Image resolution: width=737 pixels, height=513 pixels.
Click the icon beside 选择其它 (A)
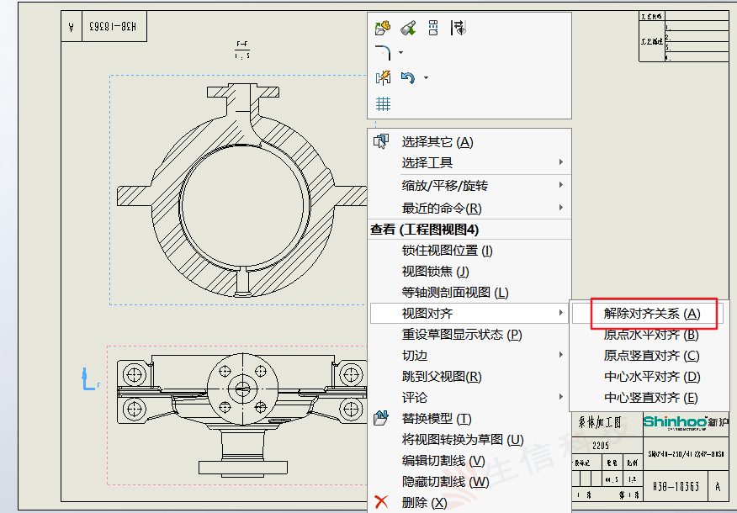[381, 141]
